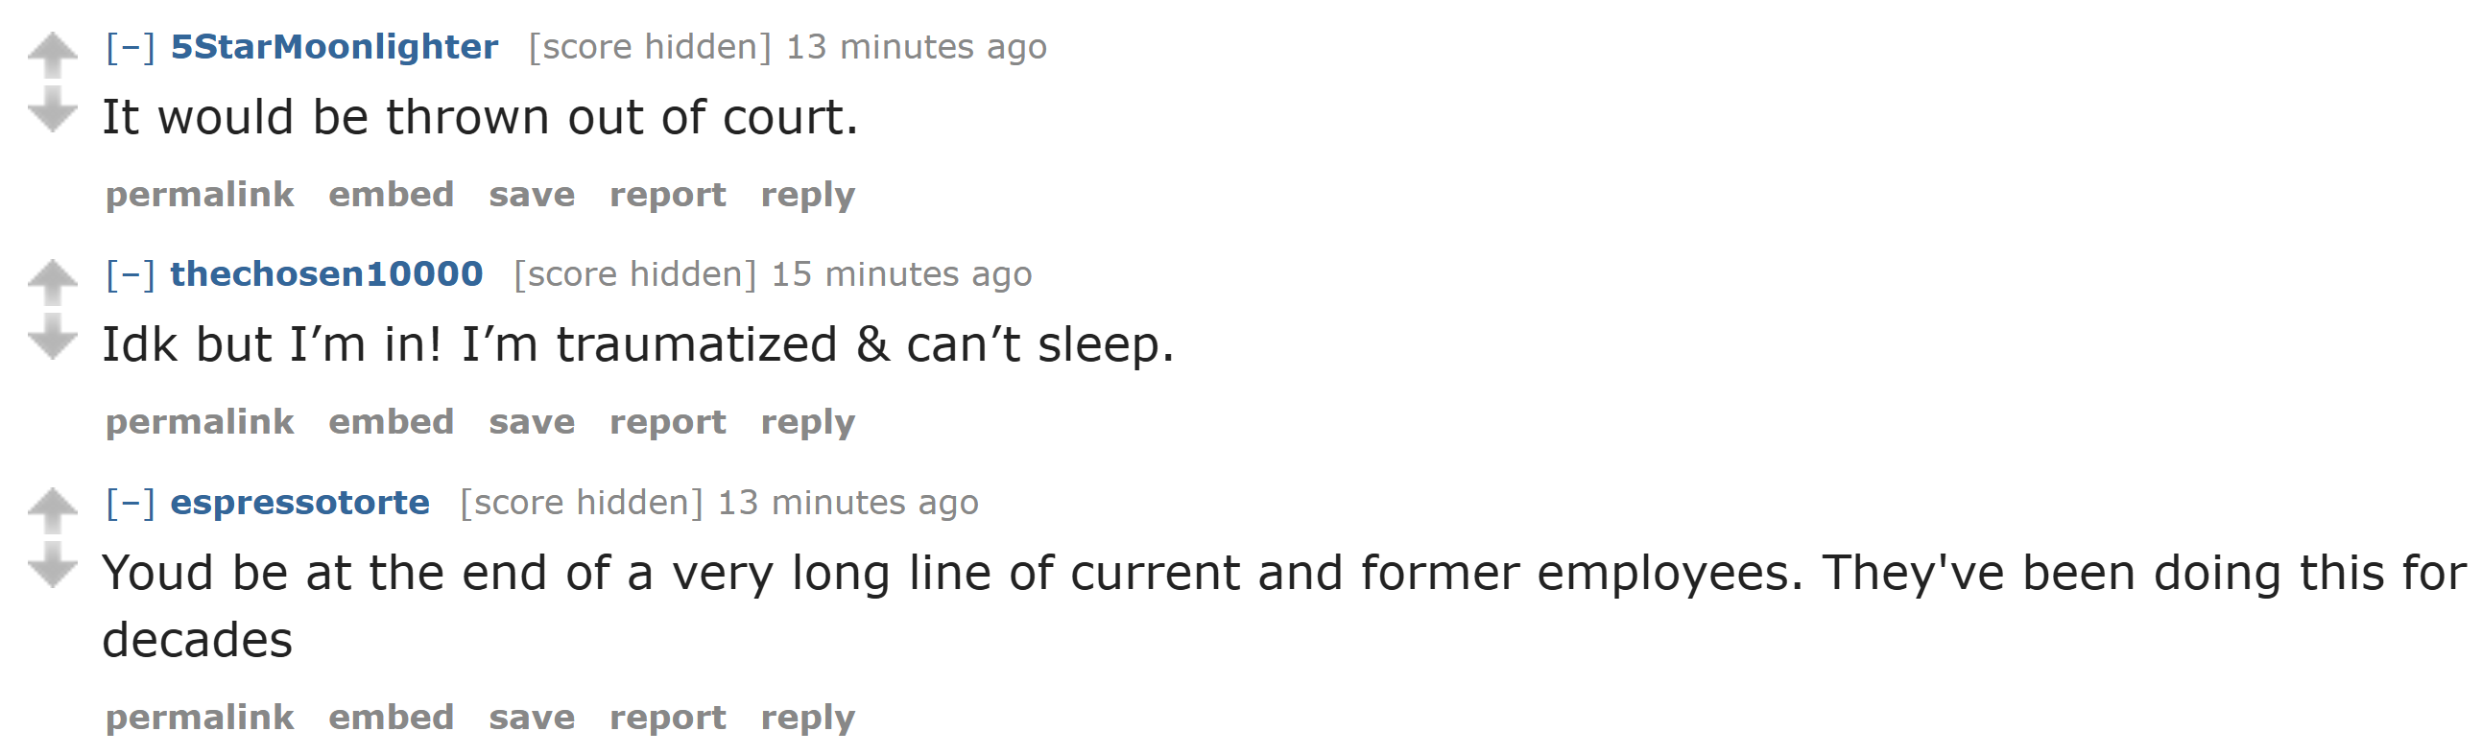Visit espressotorte's user profile

[299, 503]
